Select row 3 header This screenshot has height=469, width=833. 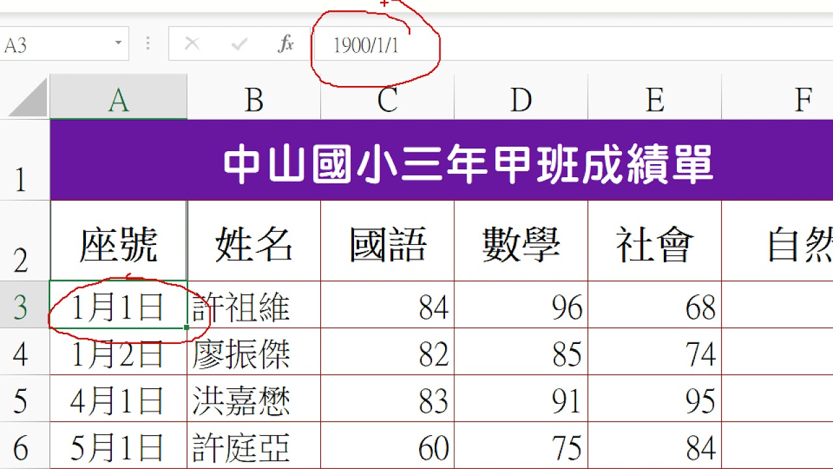(25, 304)
